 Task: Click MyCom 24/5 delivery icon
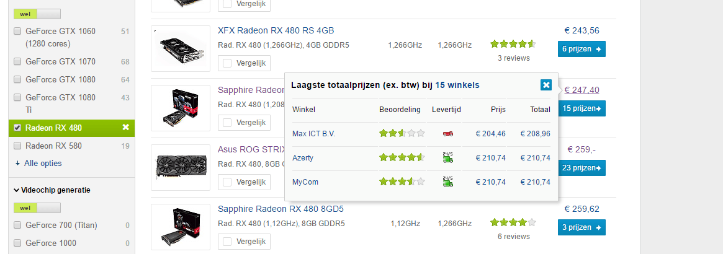tap(447, 182)
